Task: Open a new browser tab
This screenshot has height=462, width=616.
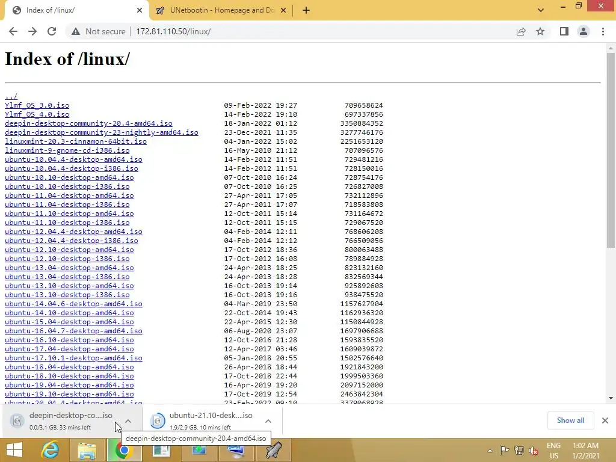Action: pyautogui.click(x=306, y=10)
